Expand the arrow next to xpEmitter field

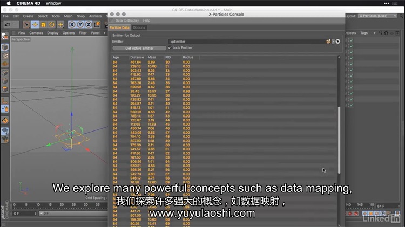[333, 42]
